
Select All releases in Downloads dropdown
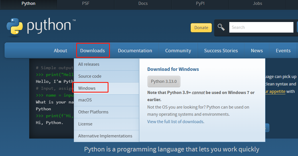coord(106,64)
